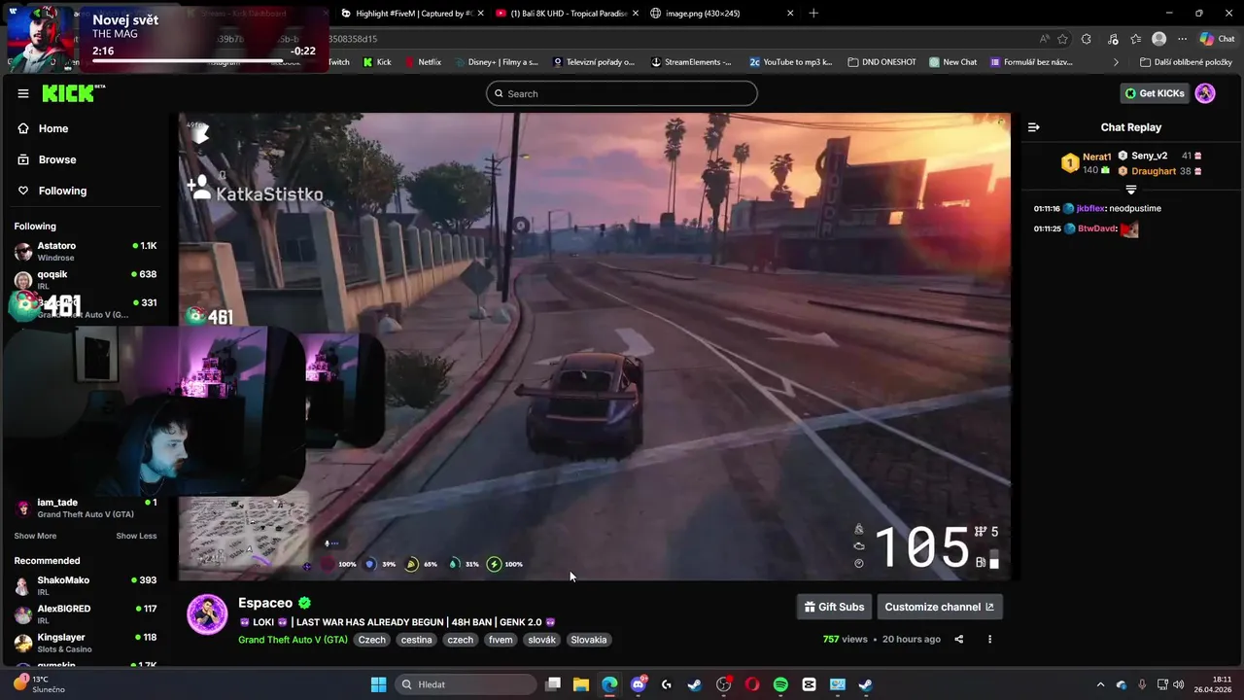Expand the chat leaderboard chevron

pos(1131,190)
